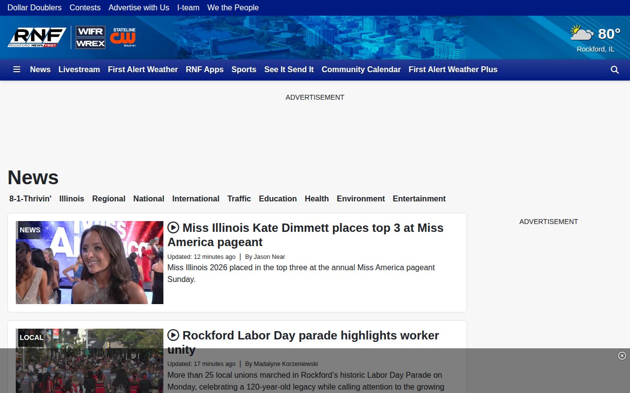Select the Environment news category
The width and height of the screenshot is (630, 393).
click(361, 198)
